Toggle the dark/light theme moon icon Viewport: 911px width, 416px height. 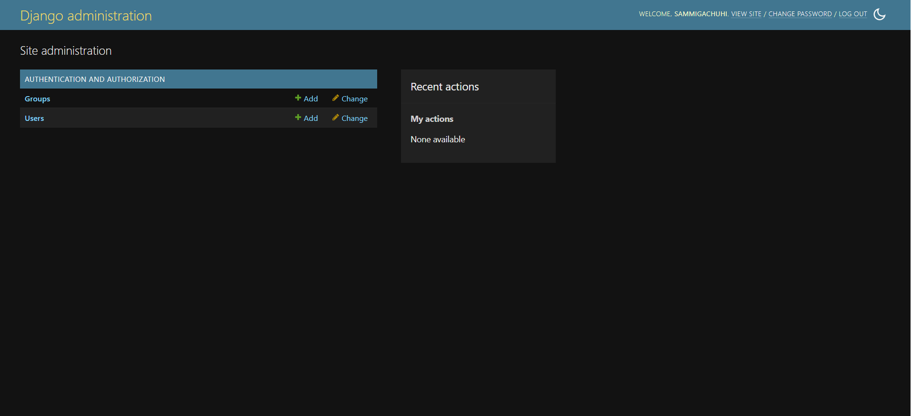(880, 15)
